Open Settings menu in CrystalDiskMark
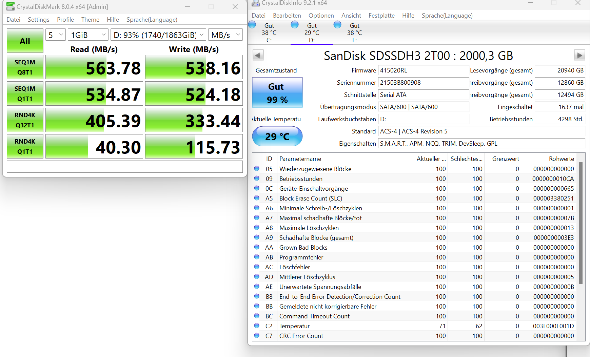Viewport: 590px width, 357px height. 39,20
